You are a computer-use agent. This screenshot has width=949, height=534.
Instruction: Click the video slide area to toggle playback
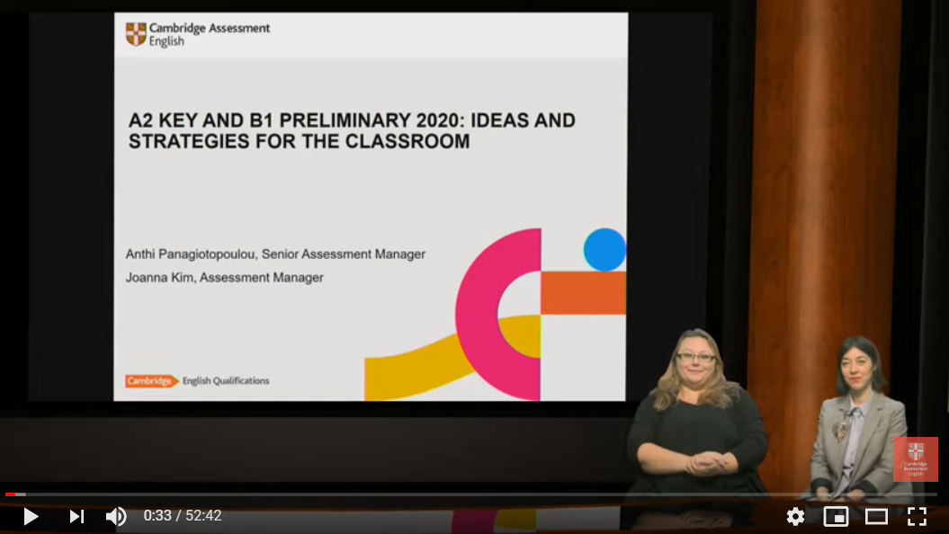370,206
